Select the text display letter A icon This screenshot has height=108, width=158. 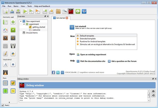(5, 64)
